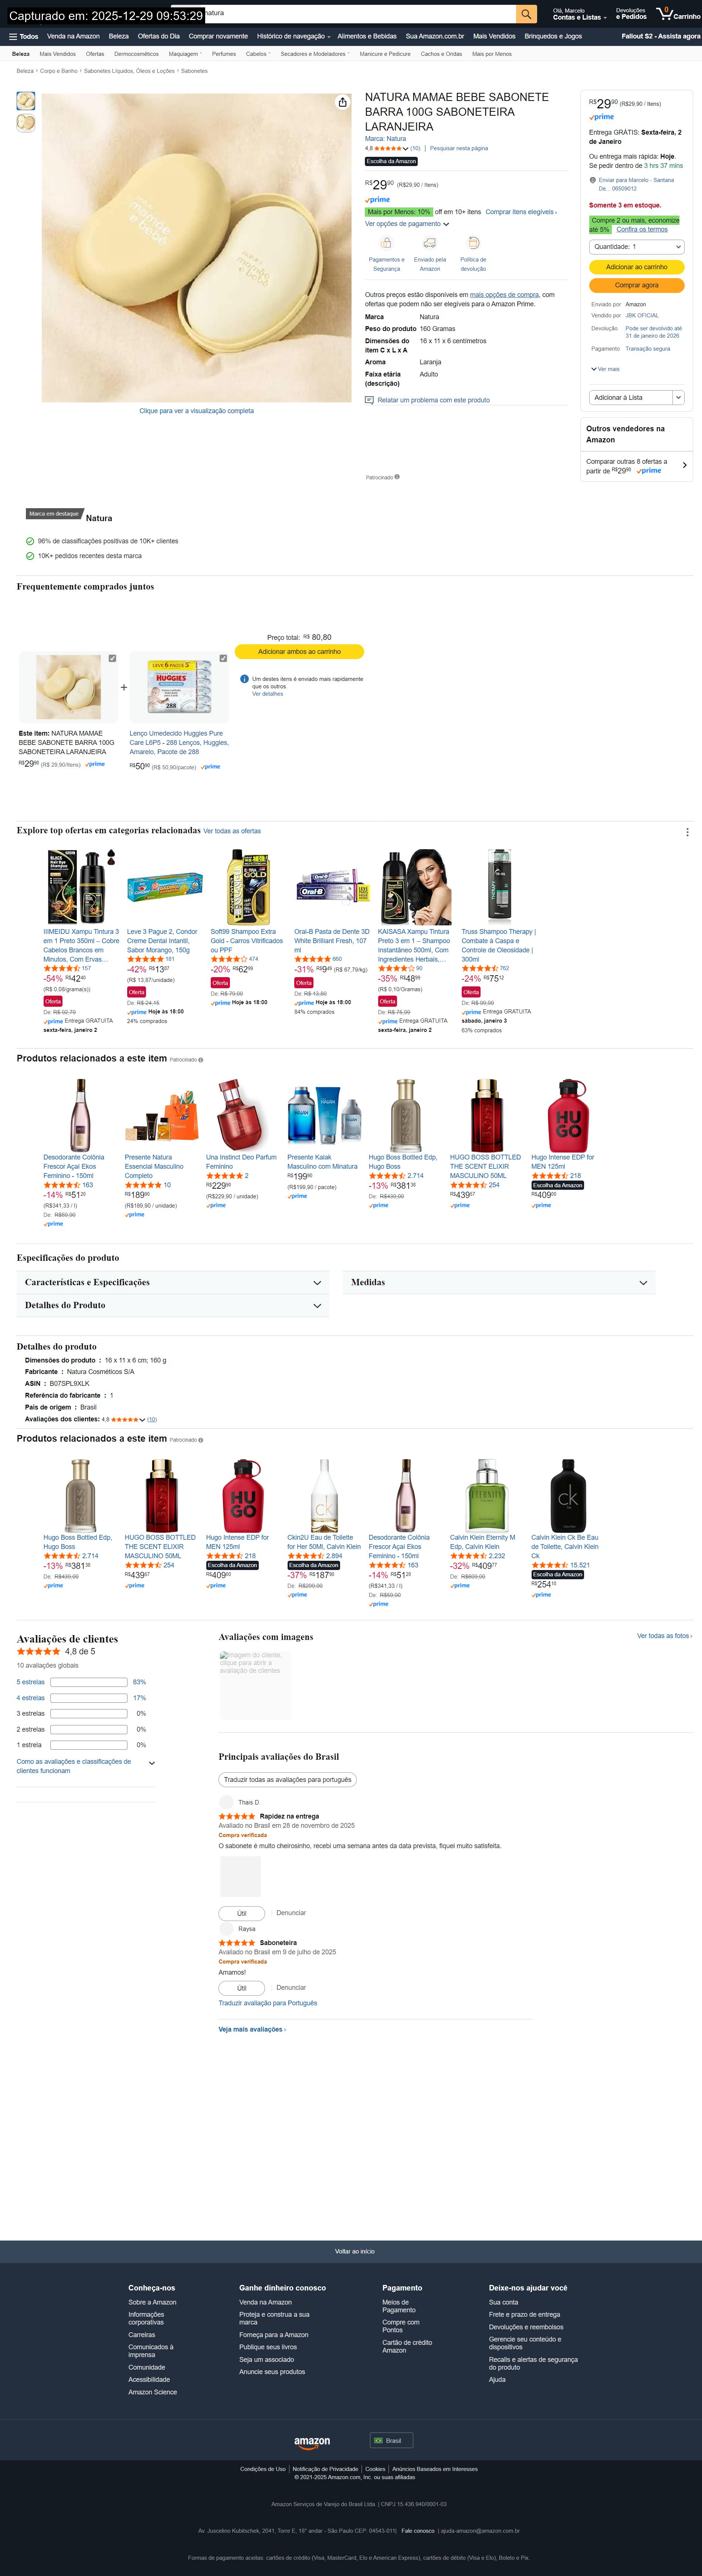
Task: Click the share icon on product image
Action: [x=343, y=102]
